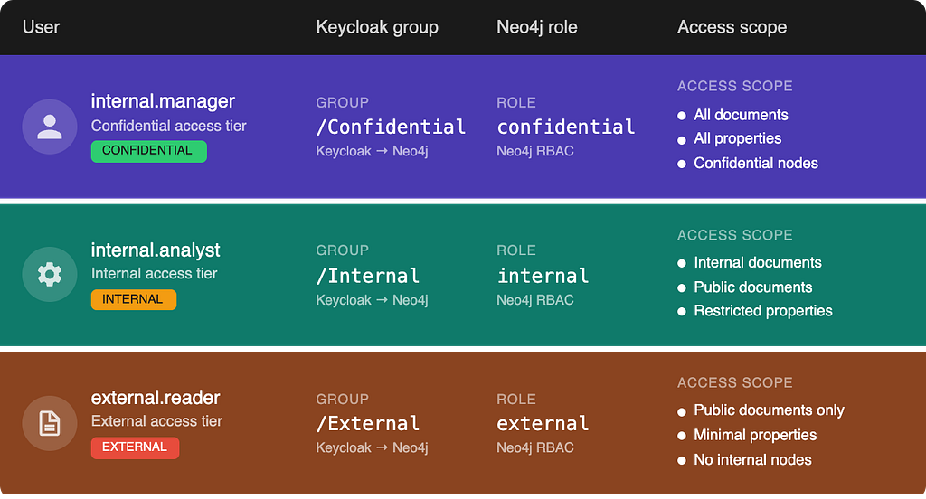
Task: Click the /Internal group value
Action: 368,276
